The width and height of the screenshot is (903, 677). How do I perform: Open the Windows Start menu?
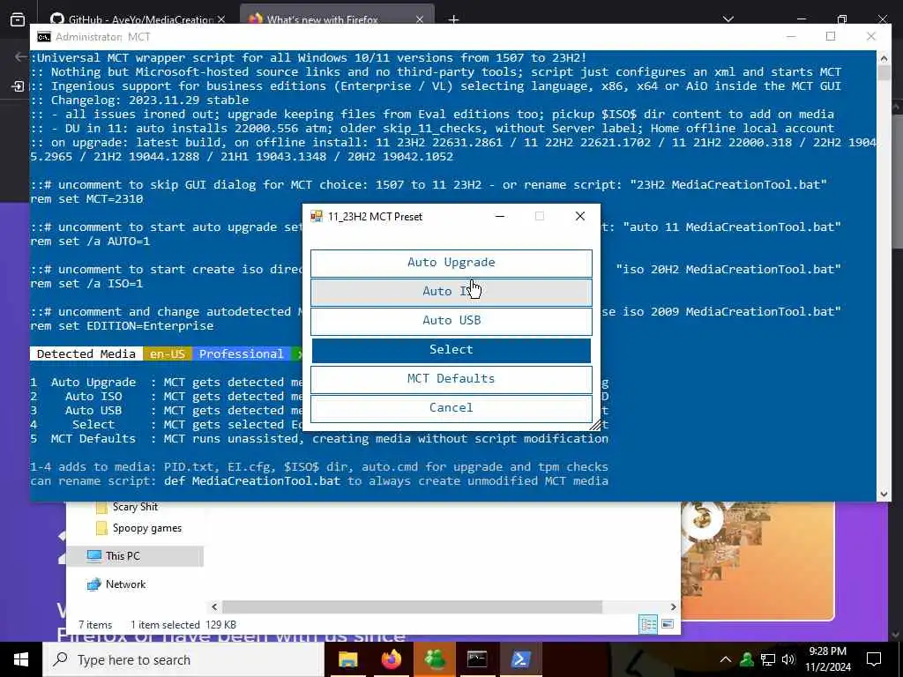[21, 659]
